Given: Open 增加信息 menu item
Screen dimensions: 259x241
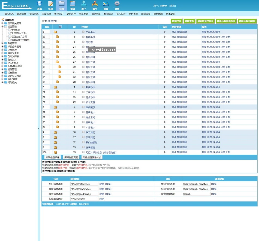Looking at the screenshot, I should pos(9,14).
